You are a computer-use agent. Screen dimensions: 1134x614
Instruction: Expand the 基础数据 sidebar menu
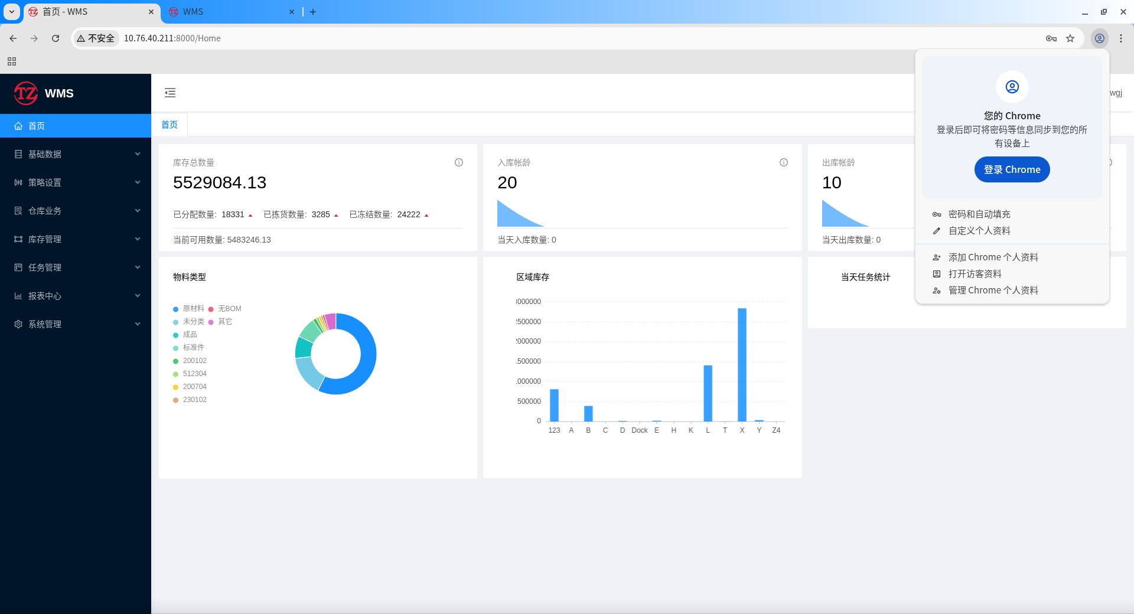point(76,154)
